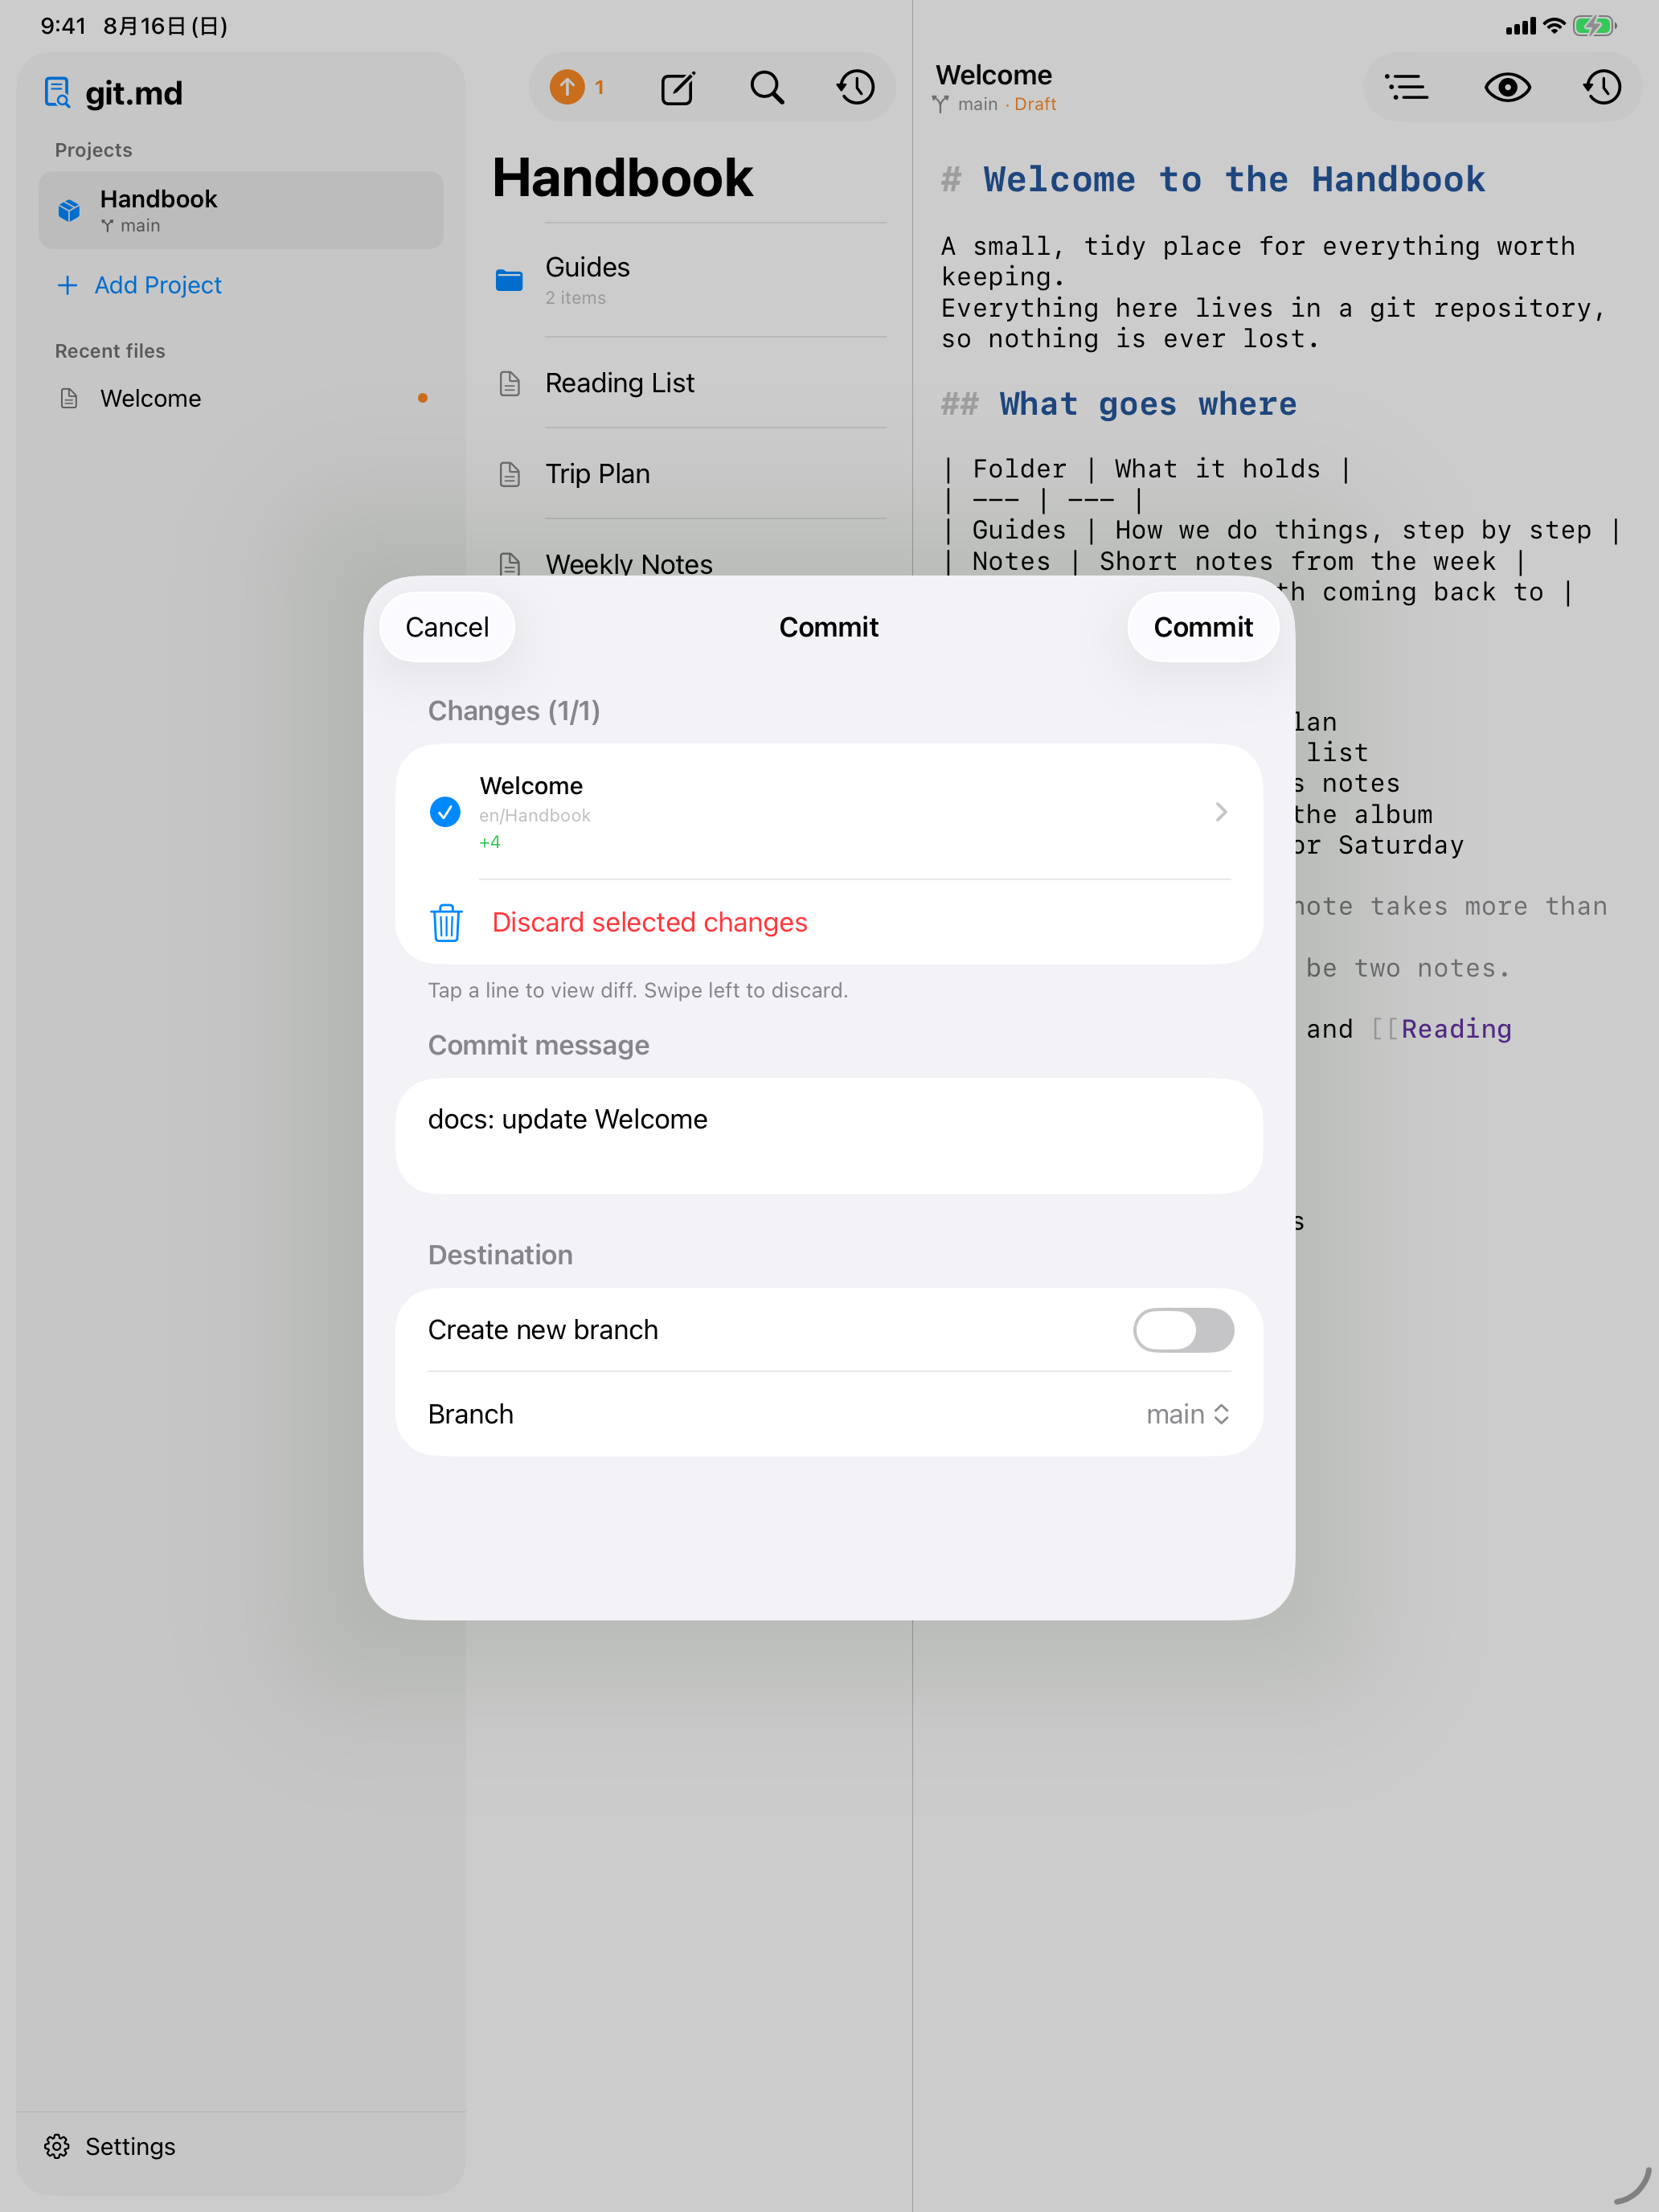Screen dimensions: 1659x2212
Task: Click the Weekly Notes document icon
Action: 510,563
